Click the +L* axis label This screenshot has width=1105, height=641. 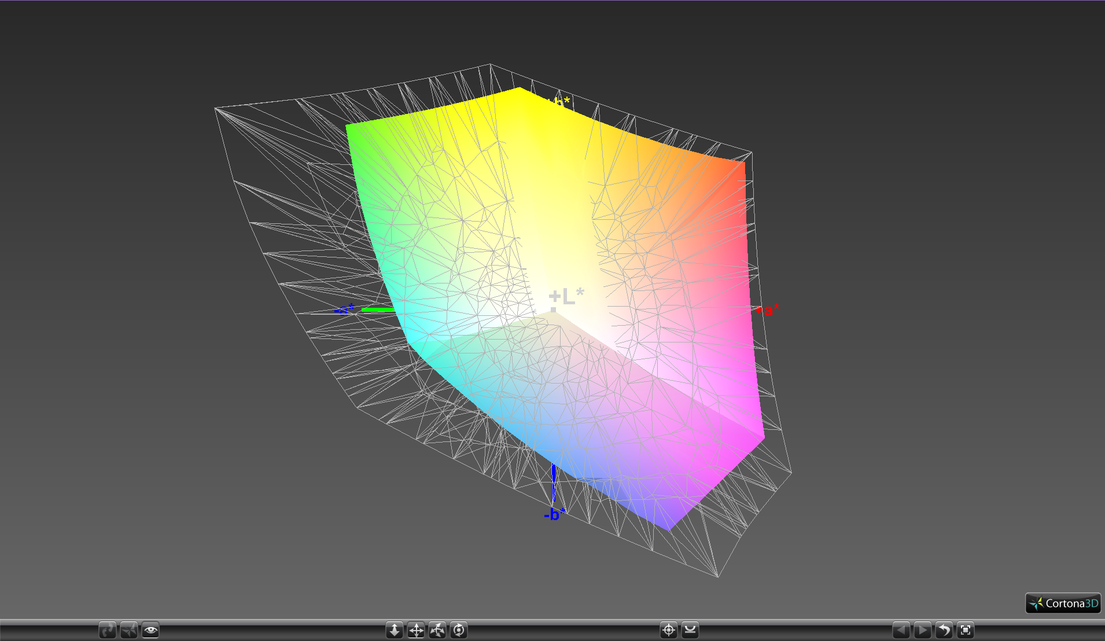(x=566, y=296)
